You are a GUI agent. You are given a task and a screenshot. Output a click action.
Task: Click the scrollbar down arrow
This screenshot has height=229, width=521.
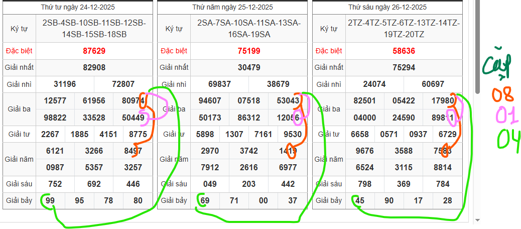click(x=477, y=219)
